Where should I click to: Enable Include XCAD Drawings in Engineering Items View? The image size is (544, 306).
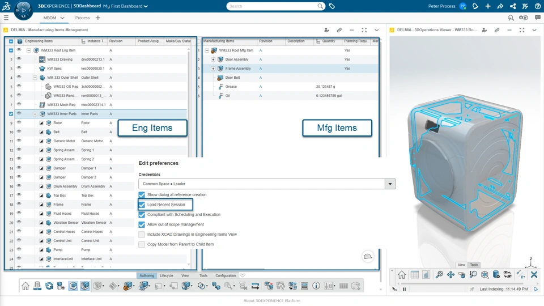tap(142, 235)
